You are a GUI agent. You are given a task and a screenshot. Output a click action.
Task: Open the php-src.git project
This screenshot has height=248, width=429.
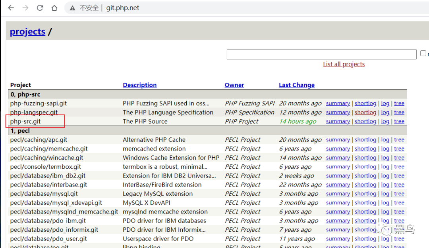25,121
